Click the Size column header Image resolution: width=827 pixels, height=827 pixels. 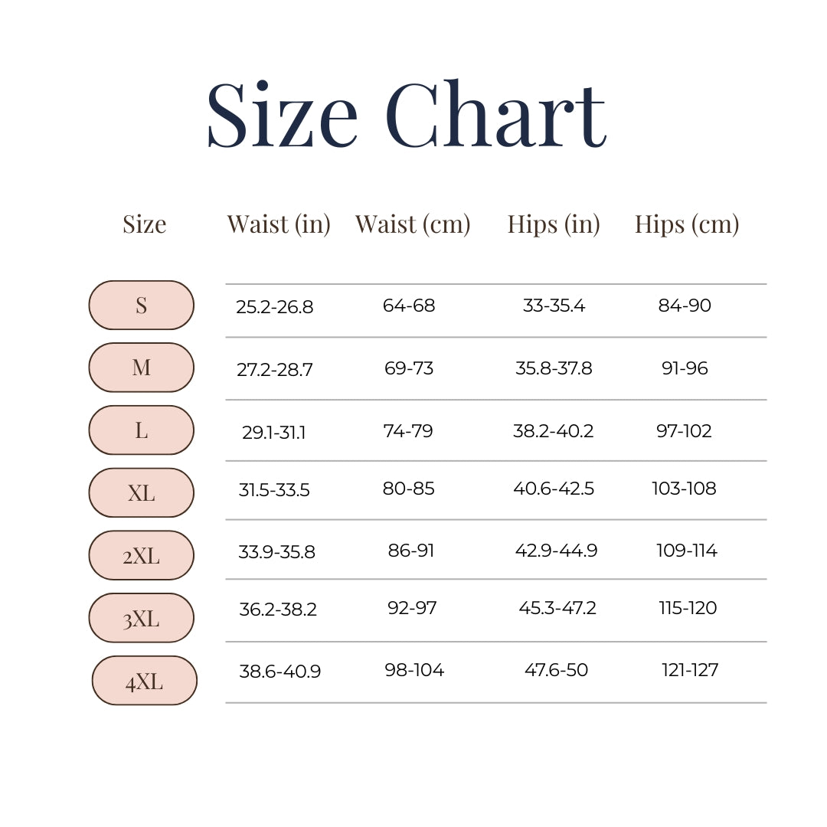(x=144, y=224)
